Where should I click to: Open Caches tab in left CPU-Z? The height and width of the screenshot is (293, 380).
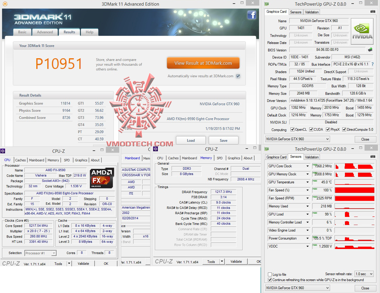tap(21, 160)
